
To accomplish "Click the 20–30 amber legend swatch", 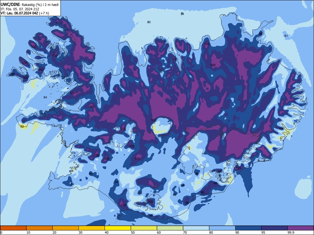I will [66, 228].
